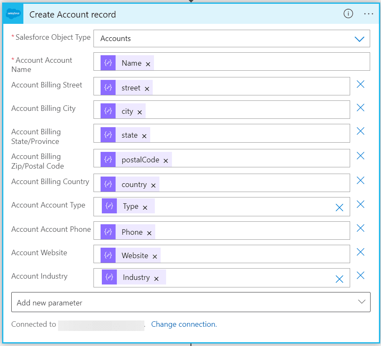Delete the Account Billing Street parameter row
The width and height of the screenshot is (381, 346).
(x=361, y=85)
